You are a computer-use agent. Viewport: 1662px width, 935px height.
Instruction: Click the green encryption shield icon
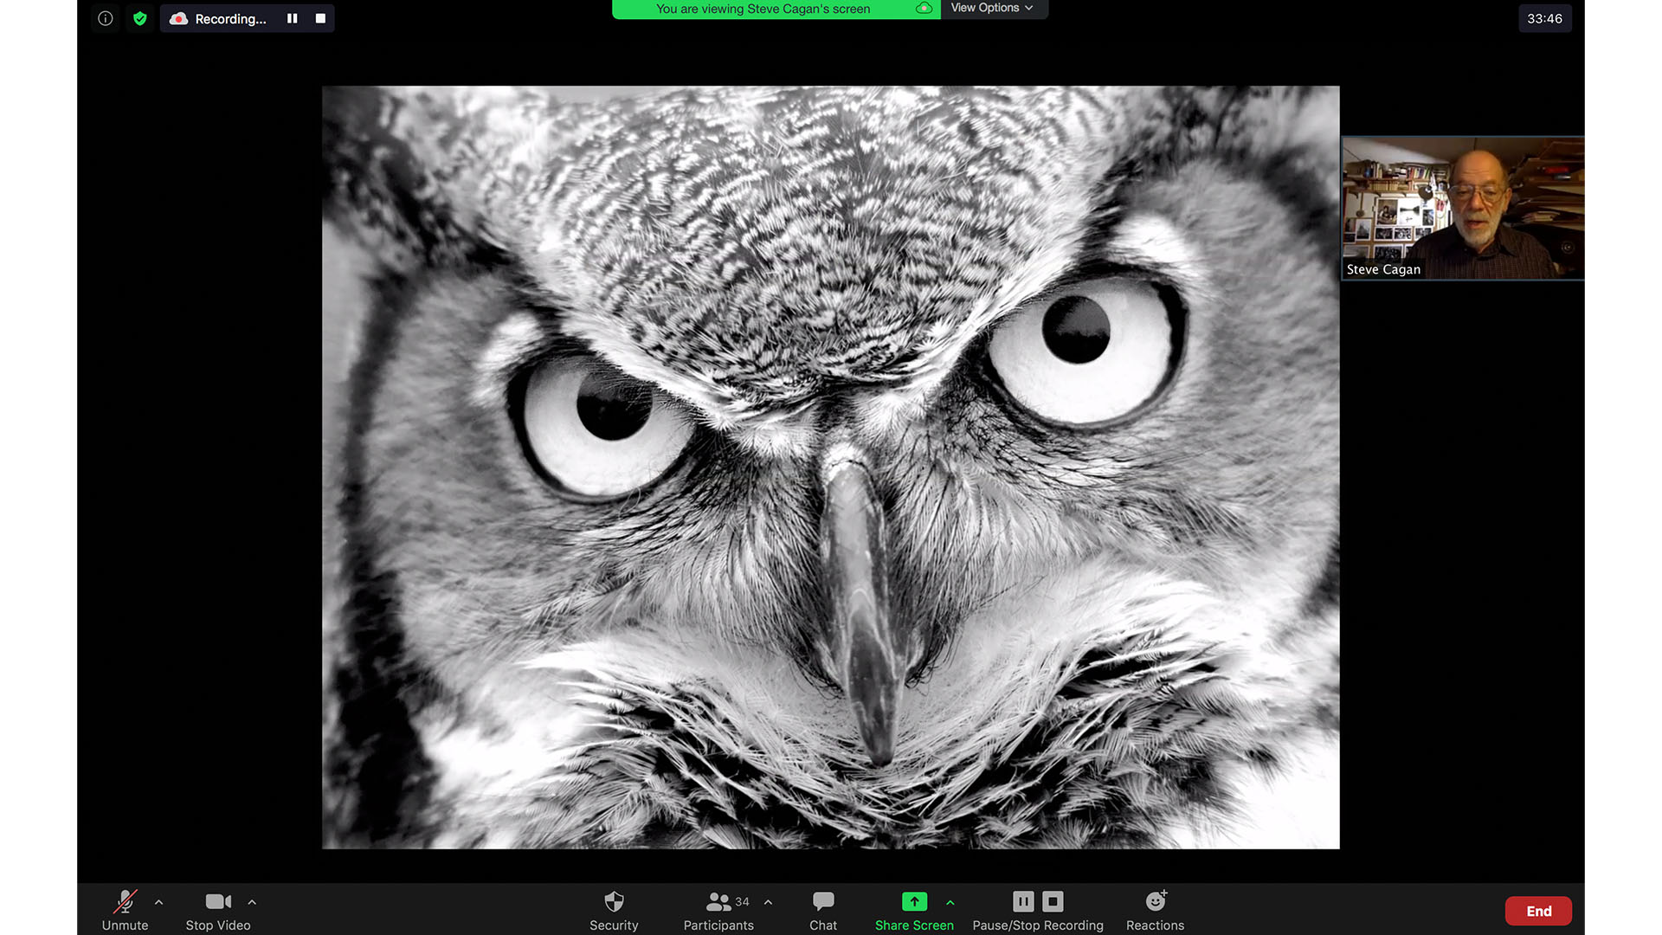click(139, 18)
